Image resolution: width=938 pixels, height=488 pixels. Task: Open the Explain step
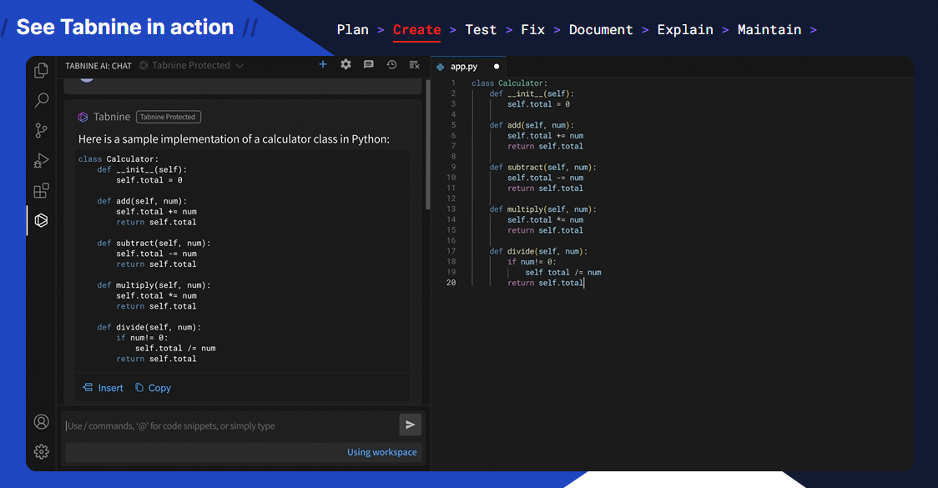point(685,29)
